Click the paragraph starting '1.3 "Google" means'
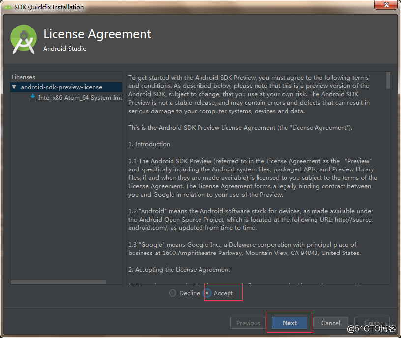The width and height of the screenshot is (401, 338). tap(245, 249)
